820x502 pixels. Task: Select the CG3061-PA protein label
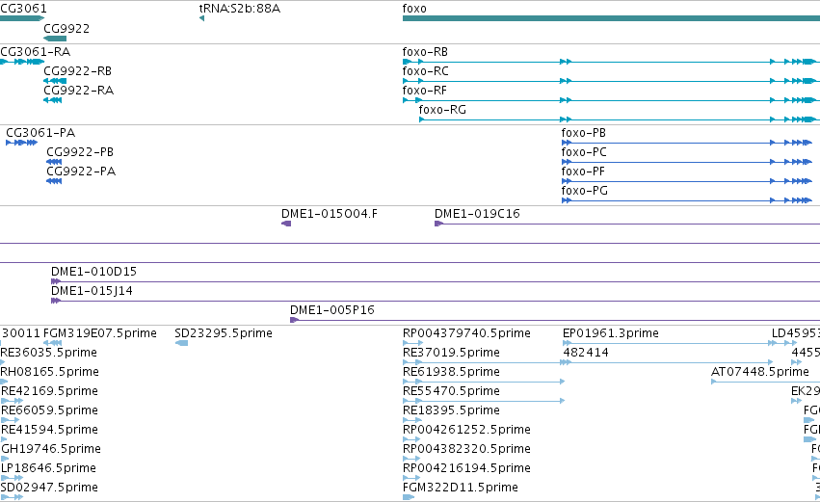pos(40,133)
